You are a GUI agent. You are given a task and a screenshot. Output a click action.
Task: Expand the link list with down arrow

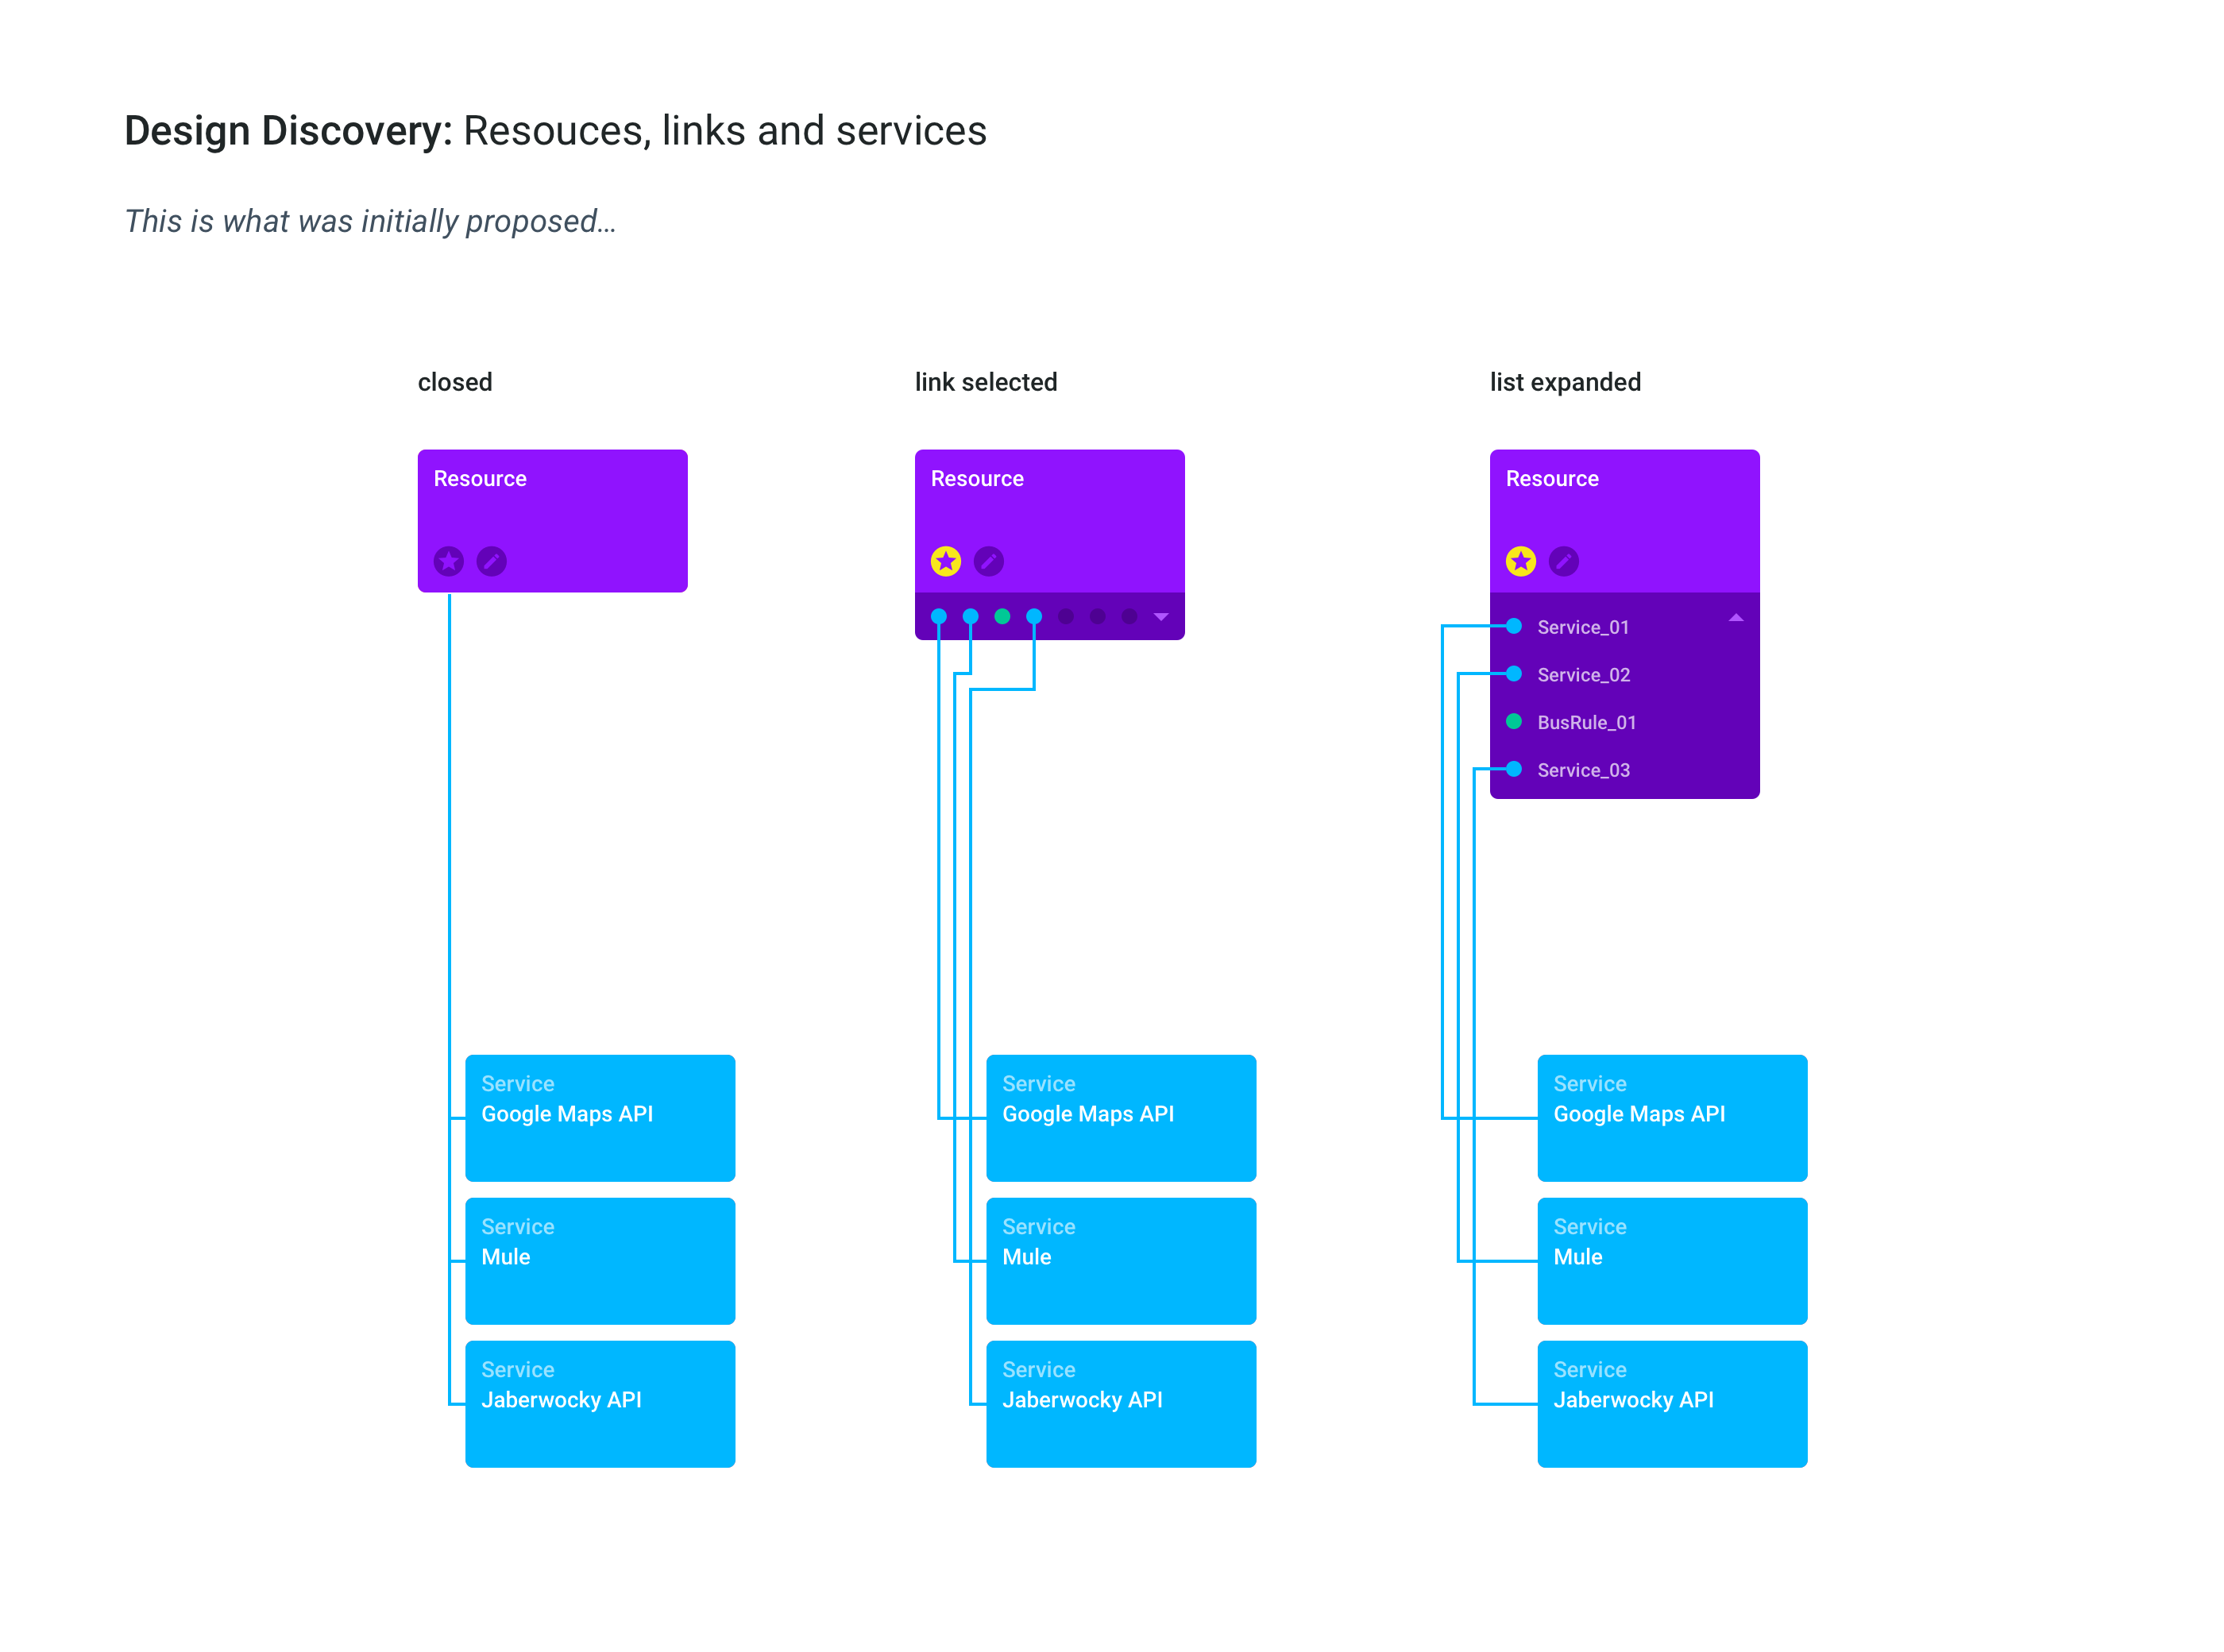[x=1161, y=617]
